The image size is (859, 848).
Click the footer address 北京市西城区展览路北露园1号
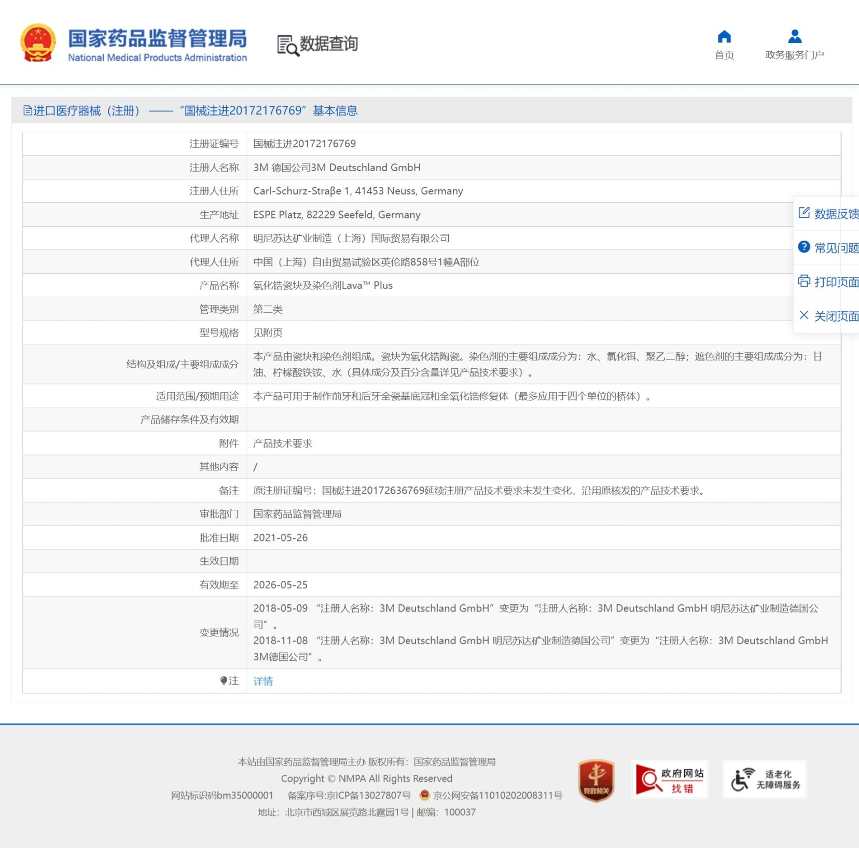click(x=347, y=812)
